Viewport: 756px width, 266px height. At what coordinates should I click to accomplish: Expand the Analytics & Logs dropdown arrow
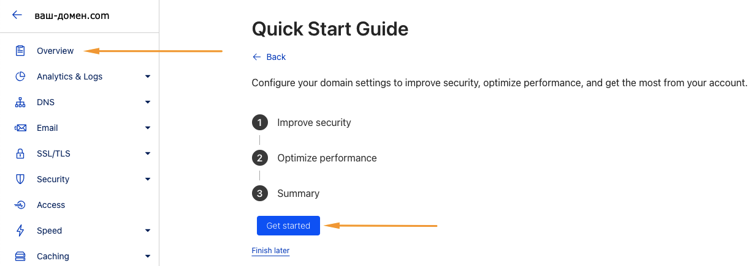148,76
